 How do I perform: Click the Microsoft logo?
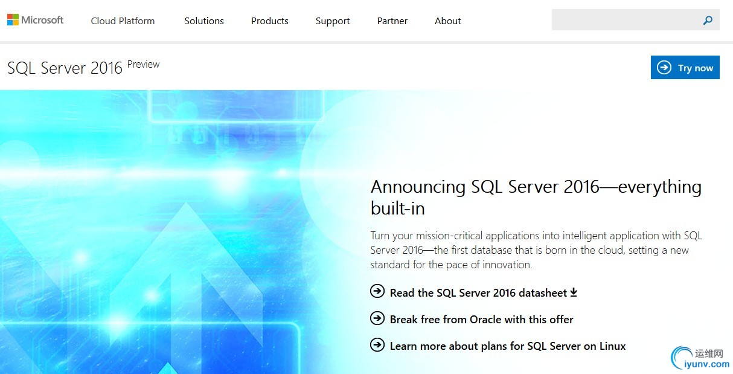(35, 20)
